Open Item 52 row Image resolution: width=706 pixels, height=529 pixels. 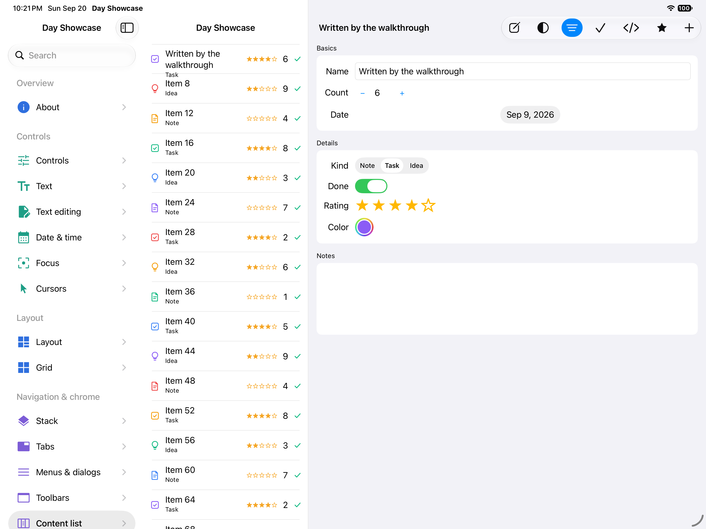[x=225, y=415]
